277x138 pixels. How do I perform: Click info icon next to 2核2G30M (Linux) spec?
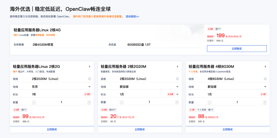(90, 79)
